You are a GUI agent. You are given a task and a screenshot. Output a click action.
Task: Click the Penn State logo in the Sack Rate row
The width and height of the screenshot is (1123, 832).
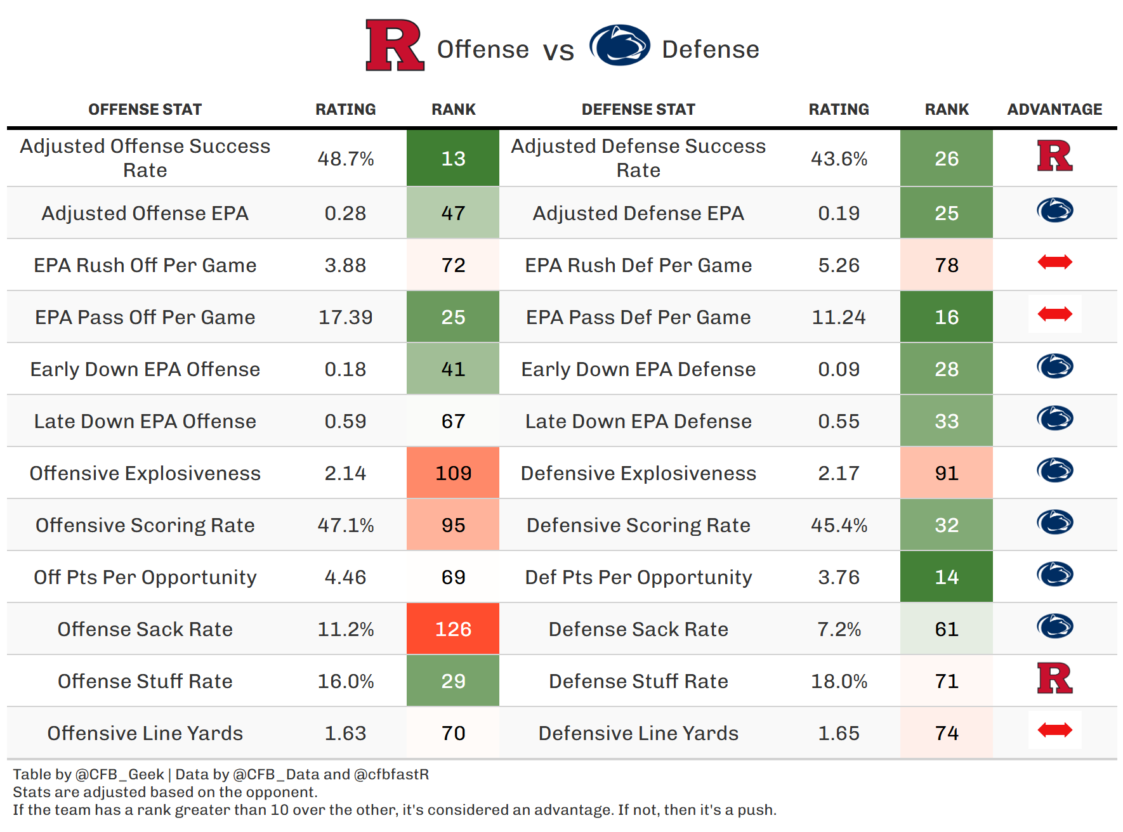[x=1054, y=627]
